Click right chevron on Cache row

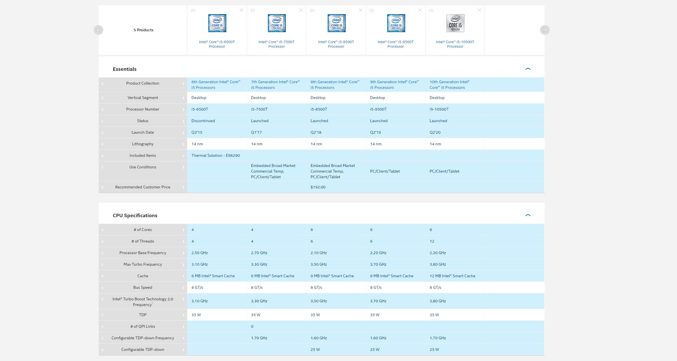183,276
